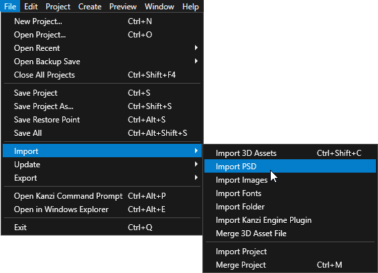The height and width of the screenshot is (273, 378).
Task: Open the Create menu
Action: pyautogui.click(x=90, y=7)
